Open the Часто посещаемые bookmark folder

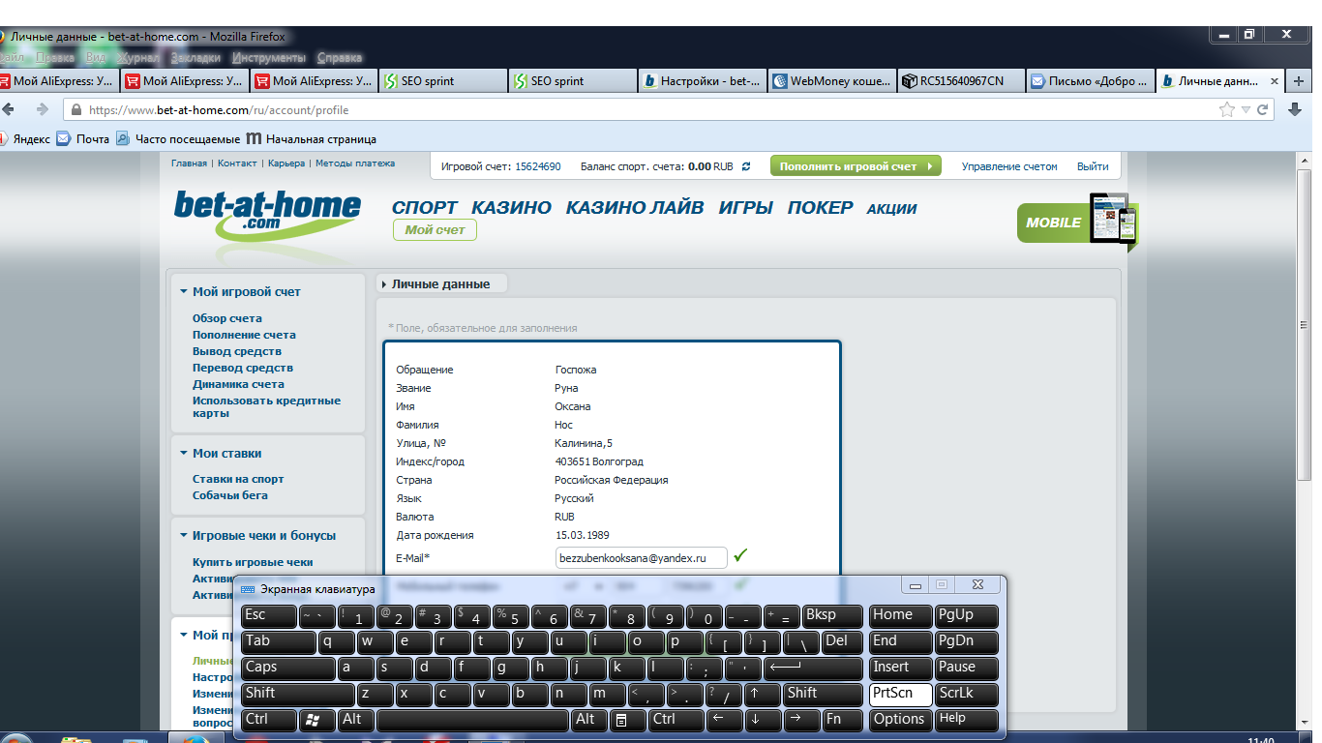pyautogui.click(x=178, y=138)
